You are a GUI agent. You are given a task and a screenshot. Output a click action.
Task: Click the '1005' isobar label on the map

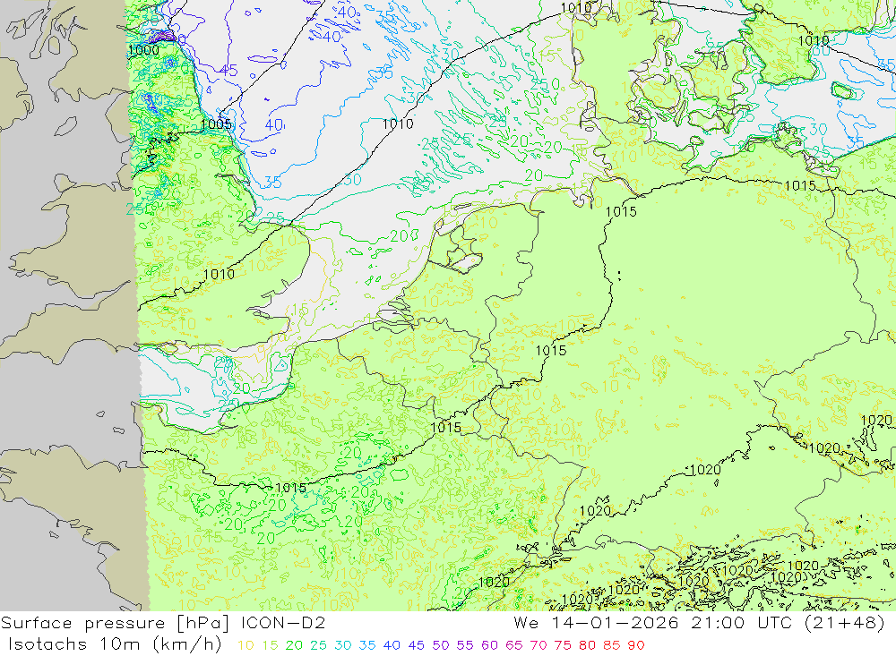point(216,124)
